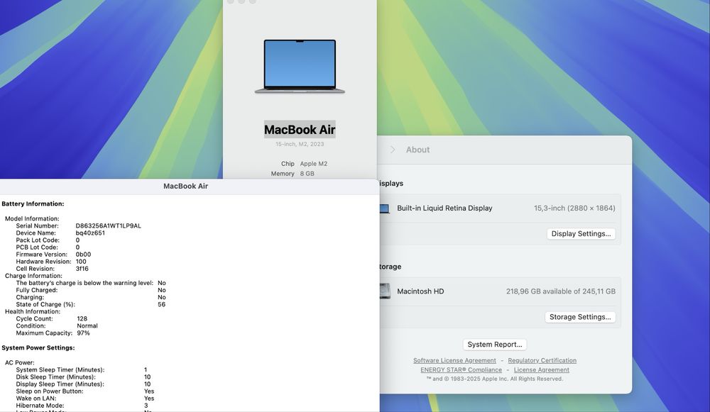
Task: Open the ENERGY STAR Compliance link
Action: point(461,370)
